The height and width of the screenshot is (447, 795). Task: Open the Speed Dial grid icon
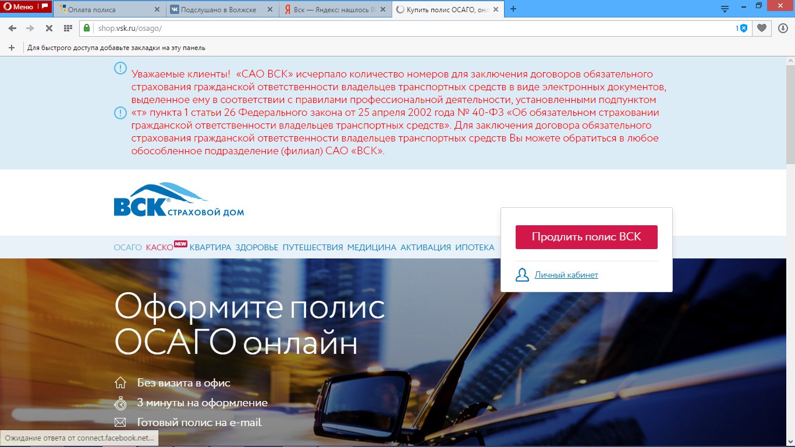(x=68, y=28)
